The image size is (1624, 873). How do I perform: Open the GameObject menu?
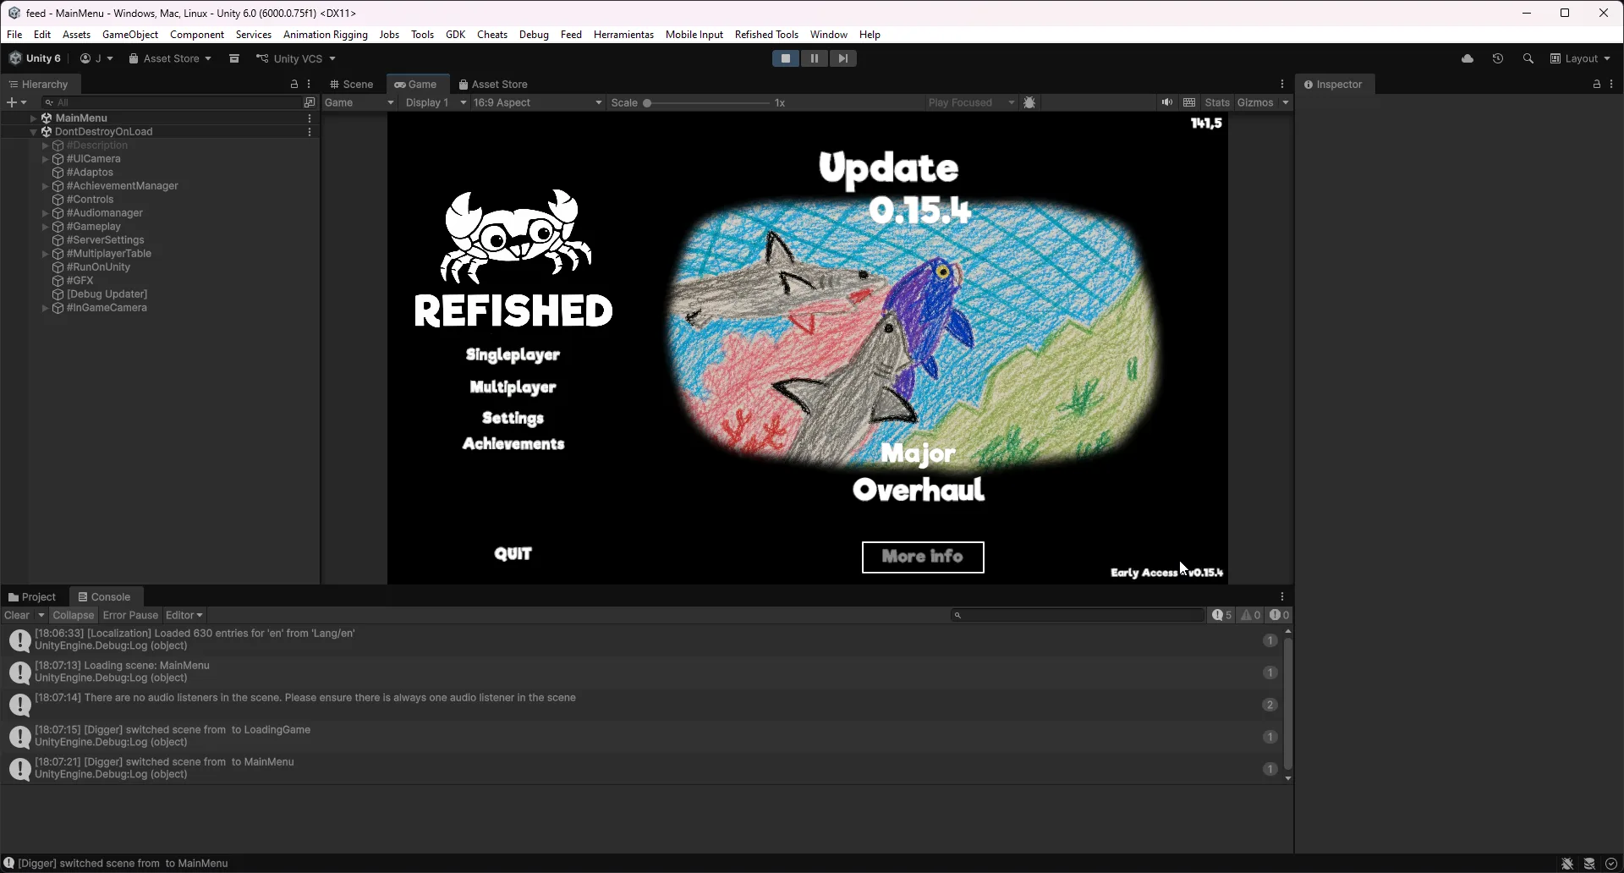[x=130, y=35]
